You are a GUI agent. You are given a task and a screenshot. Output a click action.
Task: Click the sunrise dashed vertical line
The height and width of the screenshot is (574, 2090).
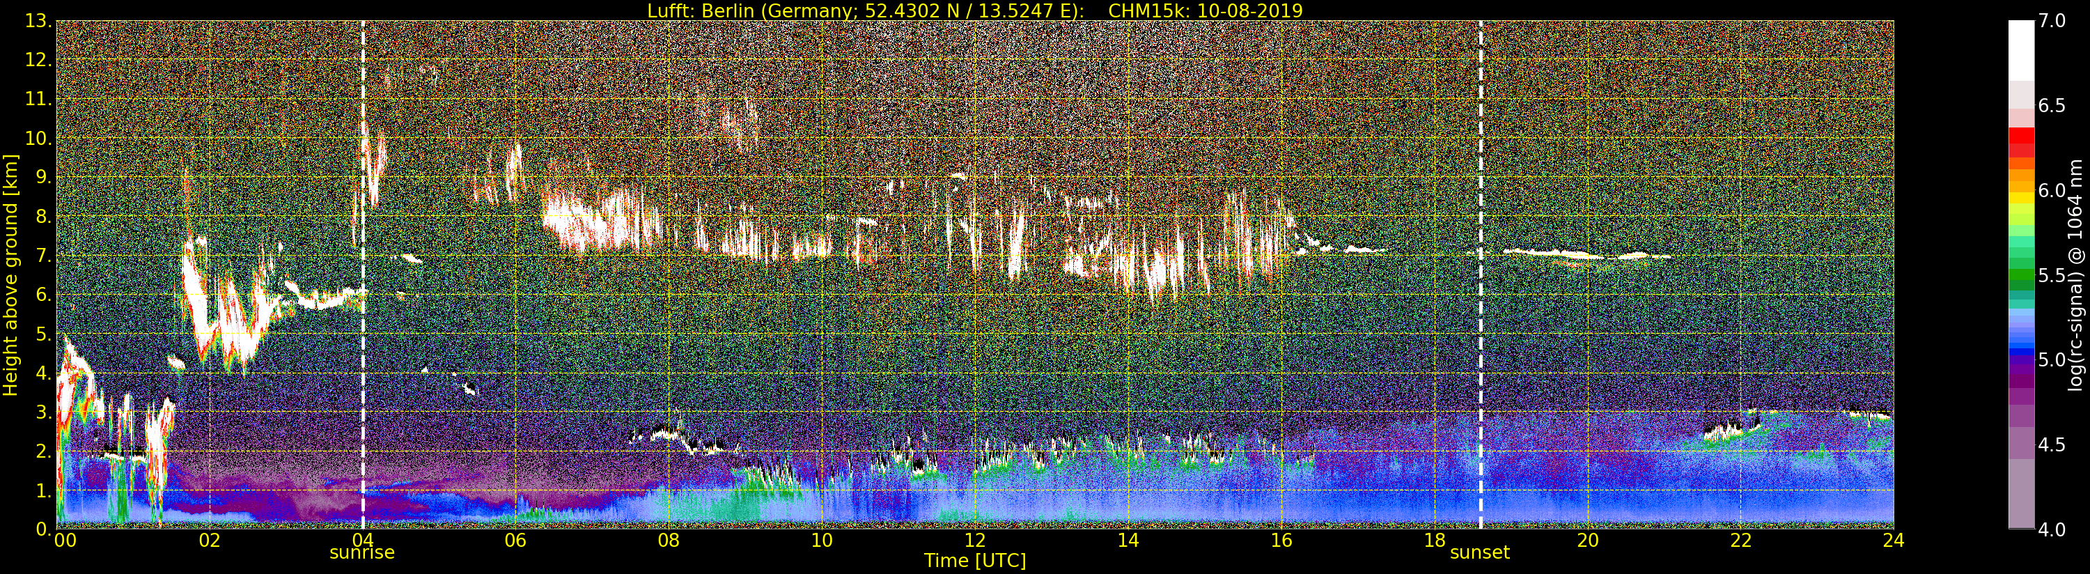tap(363, 274)
